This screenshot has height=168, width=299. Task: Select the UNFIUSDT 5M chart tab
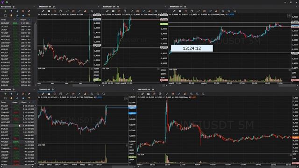(144, 89)
